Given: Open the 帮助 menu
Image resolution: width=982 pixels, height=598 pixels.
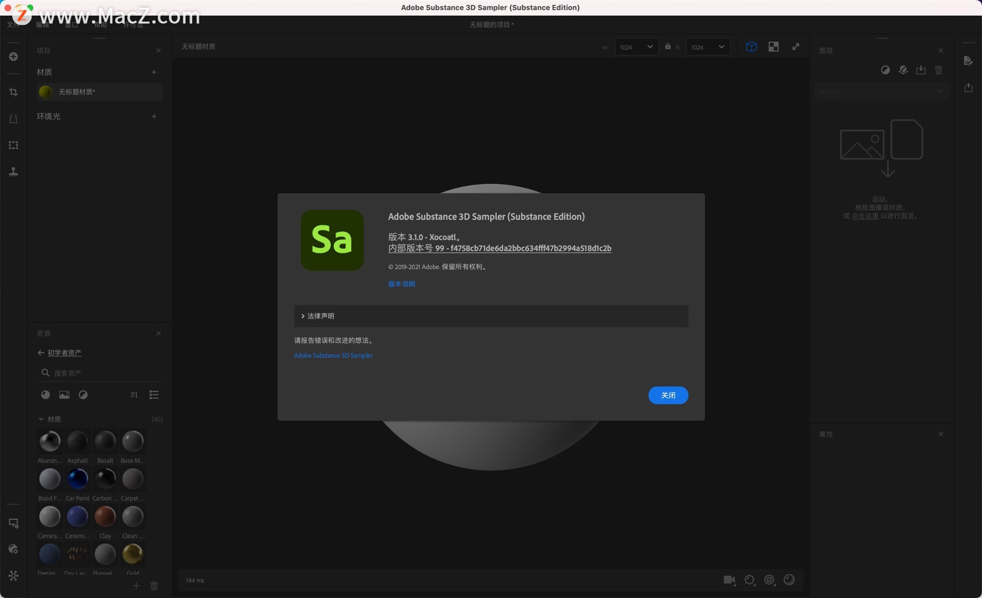Looking at the screenshot, I should 101,25.
